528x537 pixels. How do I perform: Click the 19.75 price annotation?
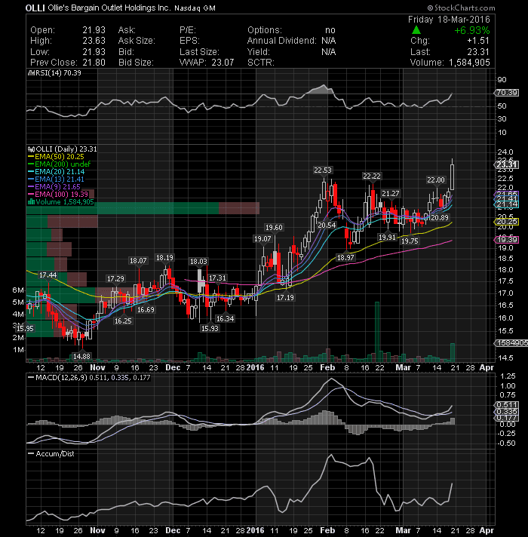(410, 241)
